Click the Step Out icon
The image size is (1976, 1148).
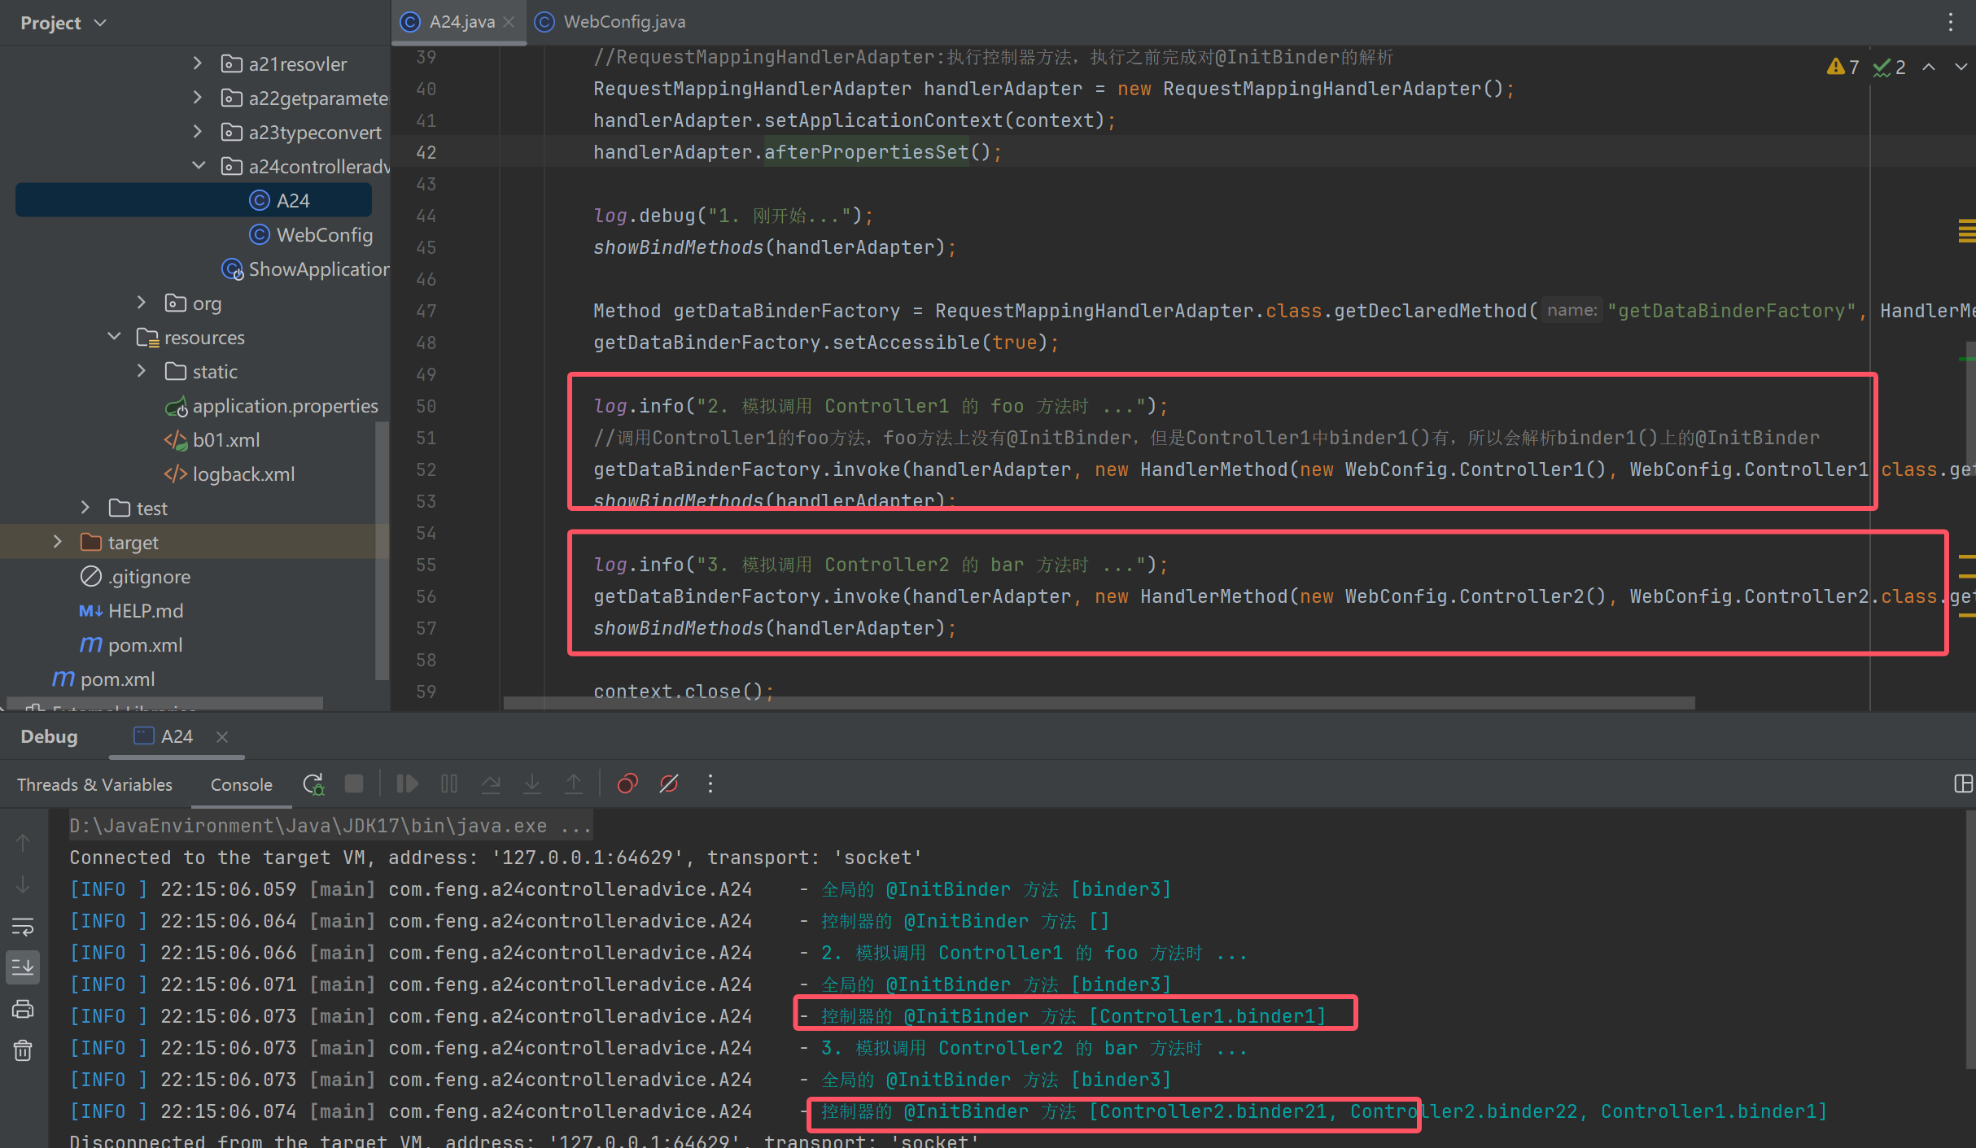(x=574, y=784)
